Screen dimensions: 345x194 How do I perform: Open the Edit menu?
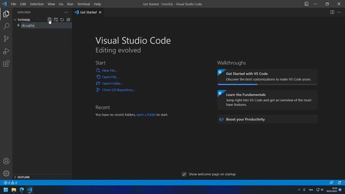pos(23,4)
